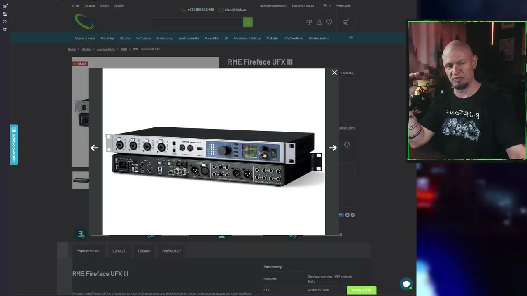527x296 pixels.
Task: Click the topmost browser sidebar icon
Action: (x=5, y=6)
